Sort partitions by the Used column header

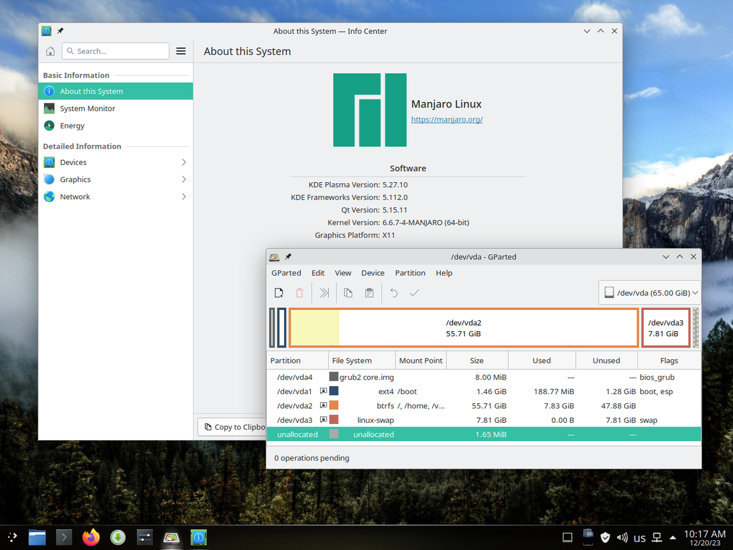pyautogui.click(x=542, y=361)
